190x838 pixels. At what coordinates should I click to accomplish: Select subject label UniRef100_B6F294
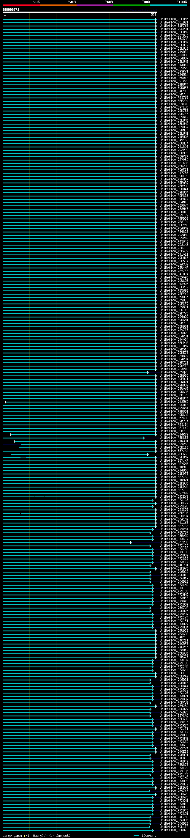[174, 101]
